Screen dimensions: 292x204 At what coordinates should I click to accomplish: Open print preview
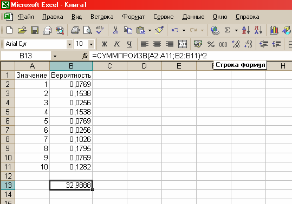(88, 30)
